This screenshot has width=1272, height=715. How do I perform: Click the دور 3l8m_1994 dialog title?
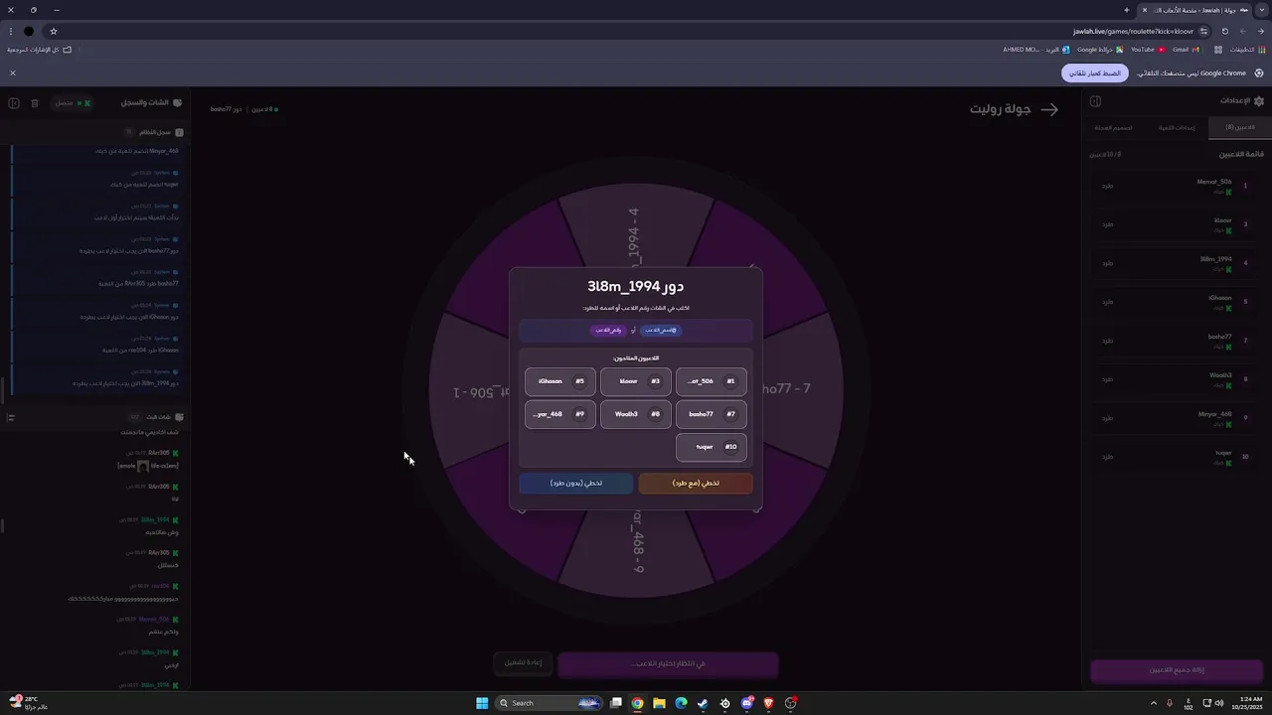tap(636, 287)
